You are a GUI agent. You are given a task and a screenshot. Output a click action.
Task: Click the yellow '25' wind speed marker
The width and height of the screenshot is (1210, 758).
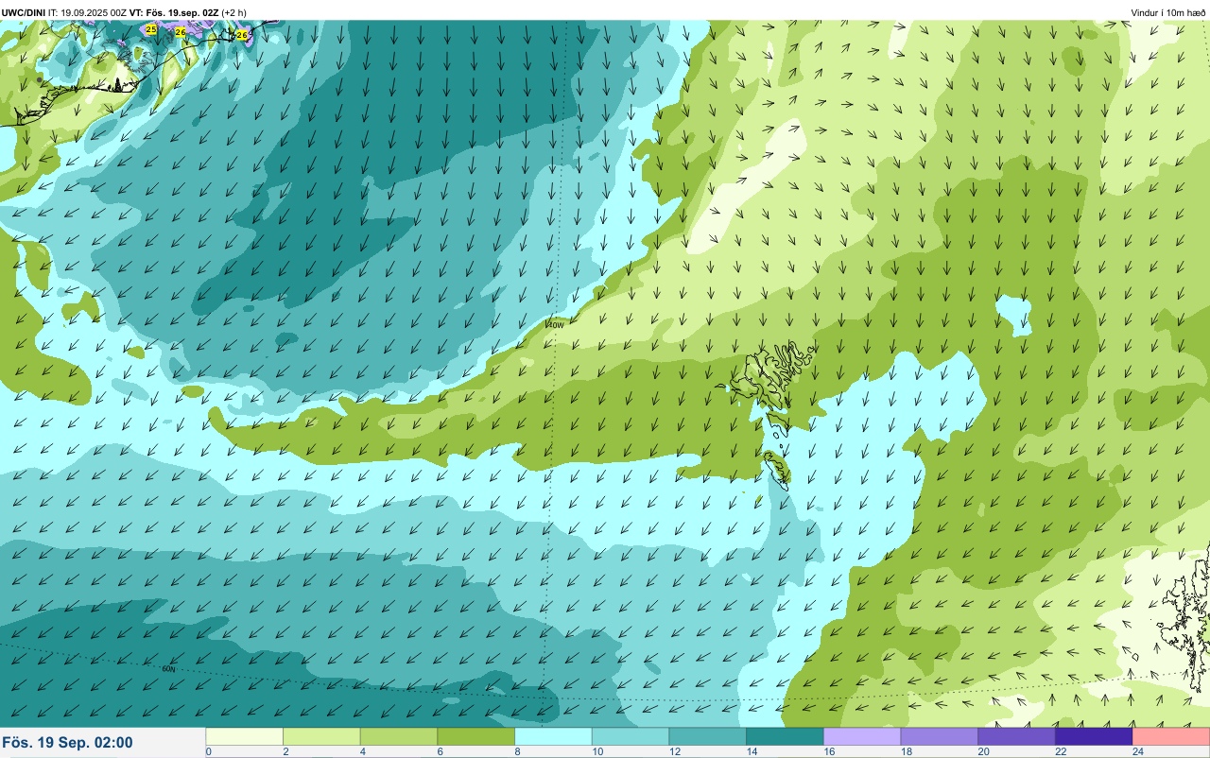pos(151,30)
